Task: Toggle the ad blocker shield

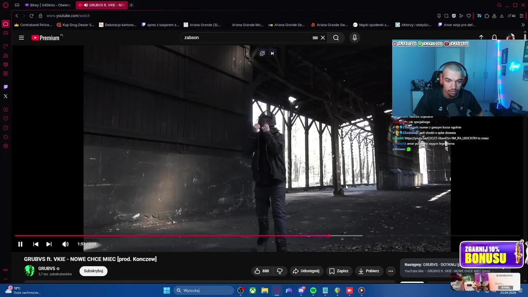Action: 454,16
